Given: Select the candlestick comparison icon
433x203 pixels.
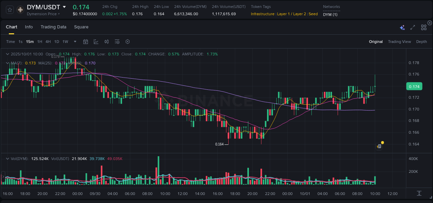Looking at the screenshot, I should [106, 42].
